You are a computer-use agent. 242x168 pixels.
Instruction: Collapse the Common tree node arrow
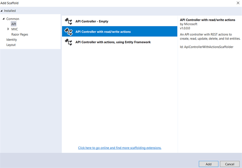pyautogui.click(x=3, y=19)
